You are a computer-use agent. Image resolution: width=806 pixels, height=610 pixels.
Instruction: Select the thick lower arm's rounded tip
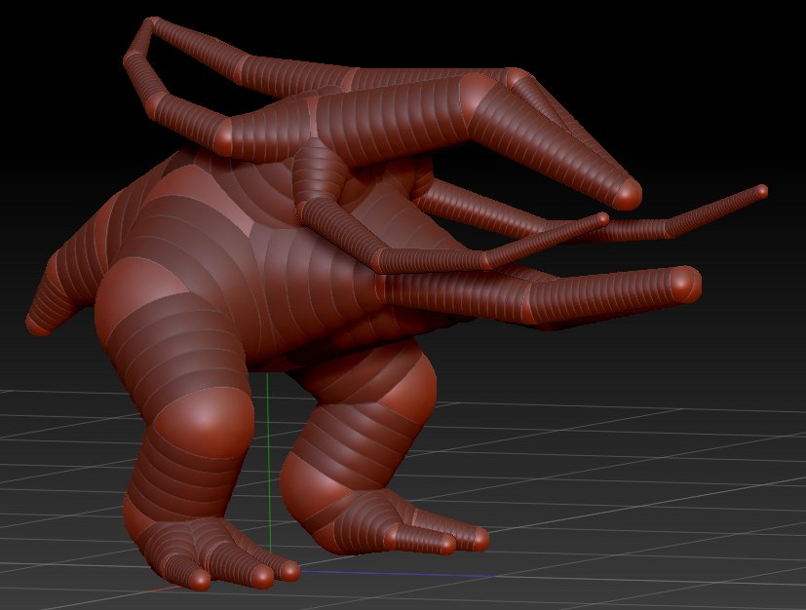[x=683, y=284]
